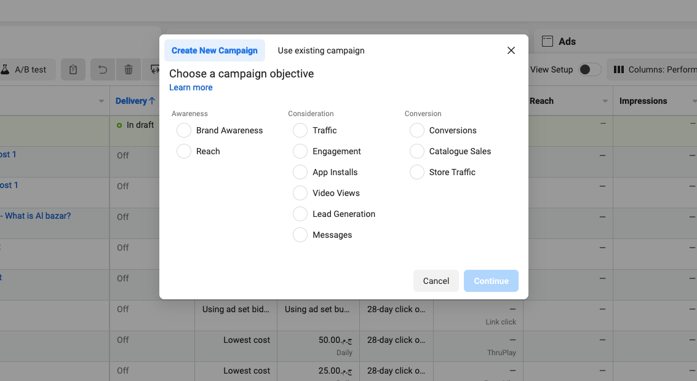697x381 pixels.
Task: Click the undo arrow icon
Action: [x=103, y=69]
